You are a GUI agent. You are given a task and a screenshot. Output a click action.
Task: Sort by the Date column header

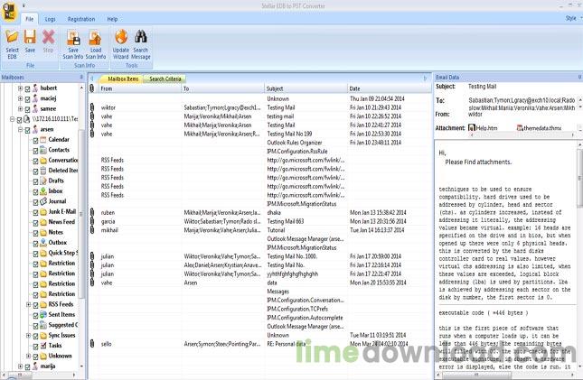pos(390,88)
